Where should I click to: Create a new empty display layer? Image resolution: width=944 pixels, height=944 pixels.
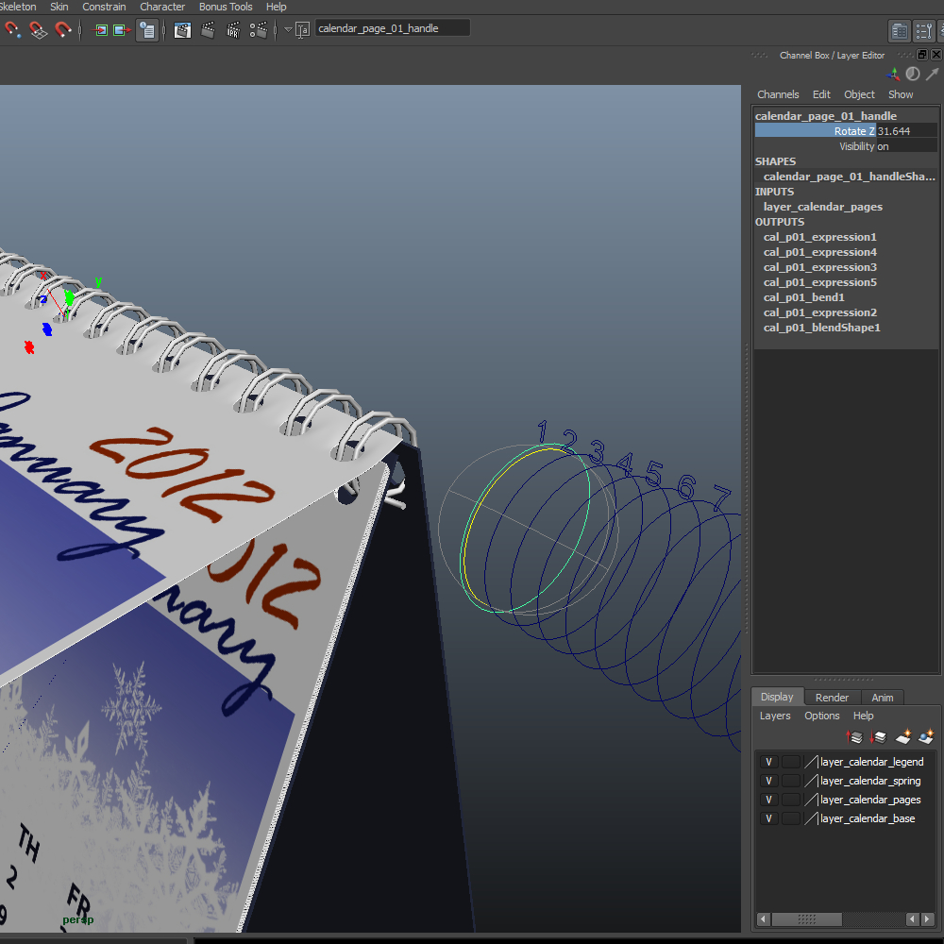point(903,738)
